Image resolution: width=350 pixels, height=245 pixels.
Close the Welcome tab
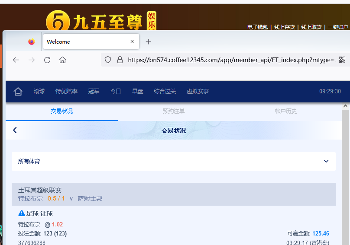coord(133,42)
